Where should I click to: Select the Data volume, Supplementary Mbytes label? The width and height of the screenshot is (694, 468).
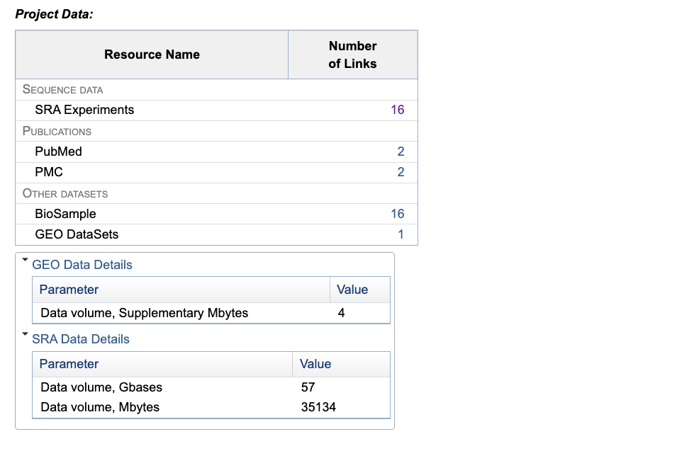144,313
